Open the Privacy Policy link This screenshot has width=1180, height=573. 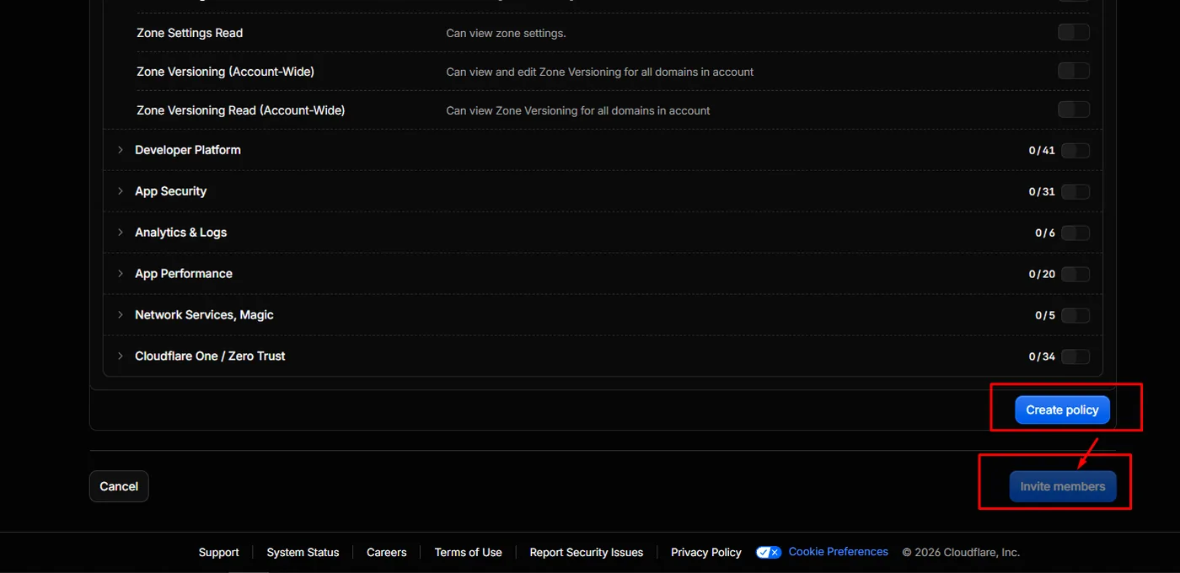coord(706,553)
